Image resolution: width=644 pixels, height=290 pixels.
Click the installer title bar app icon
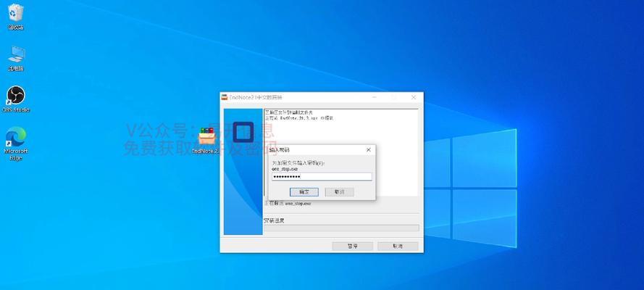[x=225, y=97]
